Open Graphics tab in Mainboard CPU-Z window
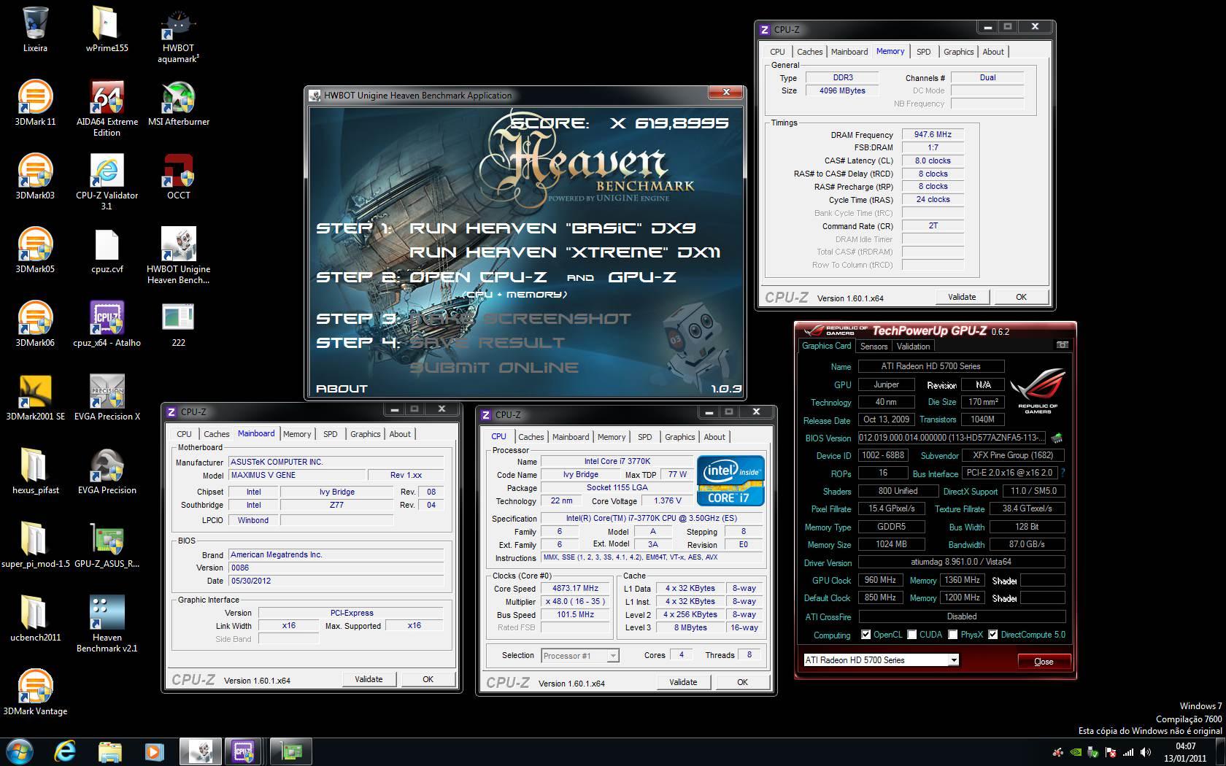The height and width of the screenshot is (766, 1226). tap(366, 434)
